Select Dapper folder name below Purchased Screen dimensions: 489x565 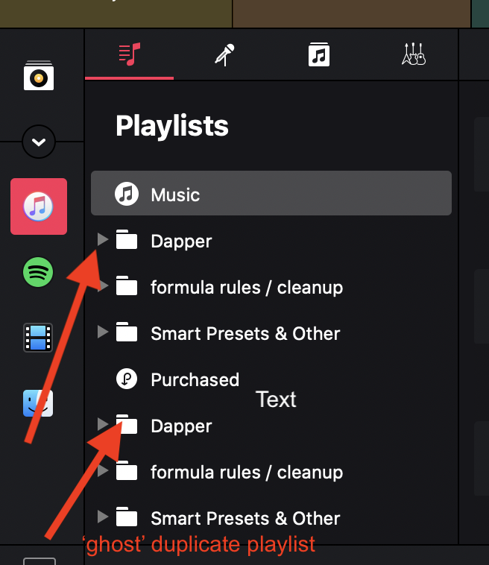pos(181,426)
